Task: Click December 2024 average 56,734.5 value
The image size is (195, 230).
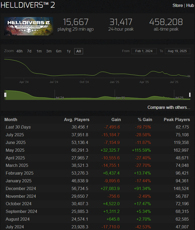Action: pyautogui.click(x=80, y=188)
